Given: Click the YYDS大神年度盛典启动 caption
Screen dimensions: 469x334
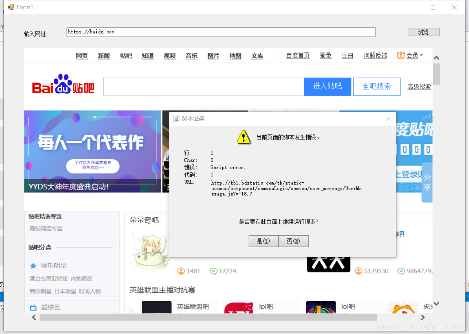Looking at the screenshot, I should pos(69,187).
